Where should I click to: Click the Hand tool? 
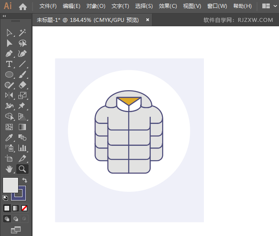[9, 169]
